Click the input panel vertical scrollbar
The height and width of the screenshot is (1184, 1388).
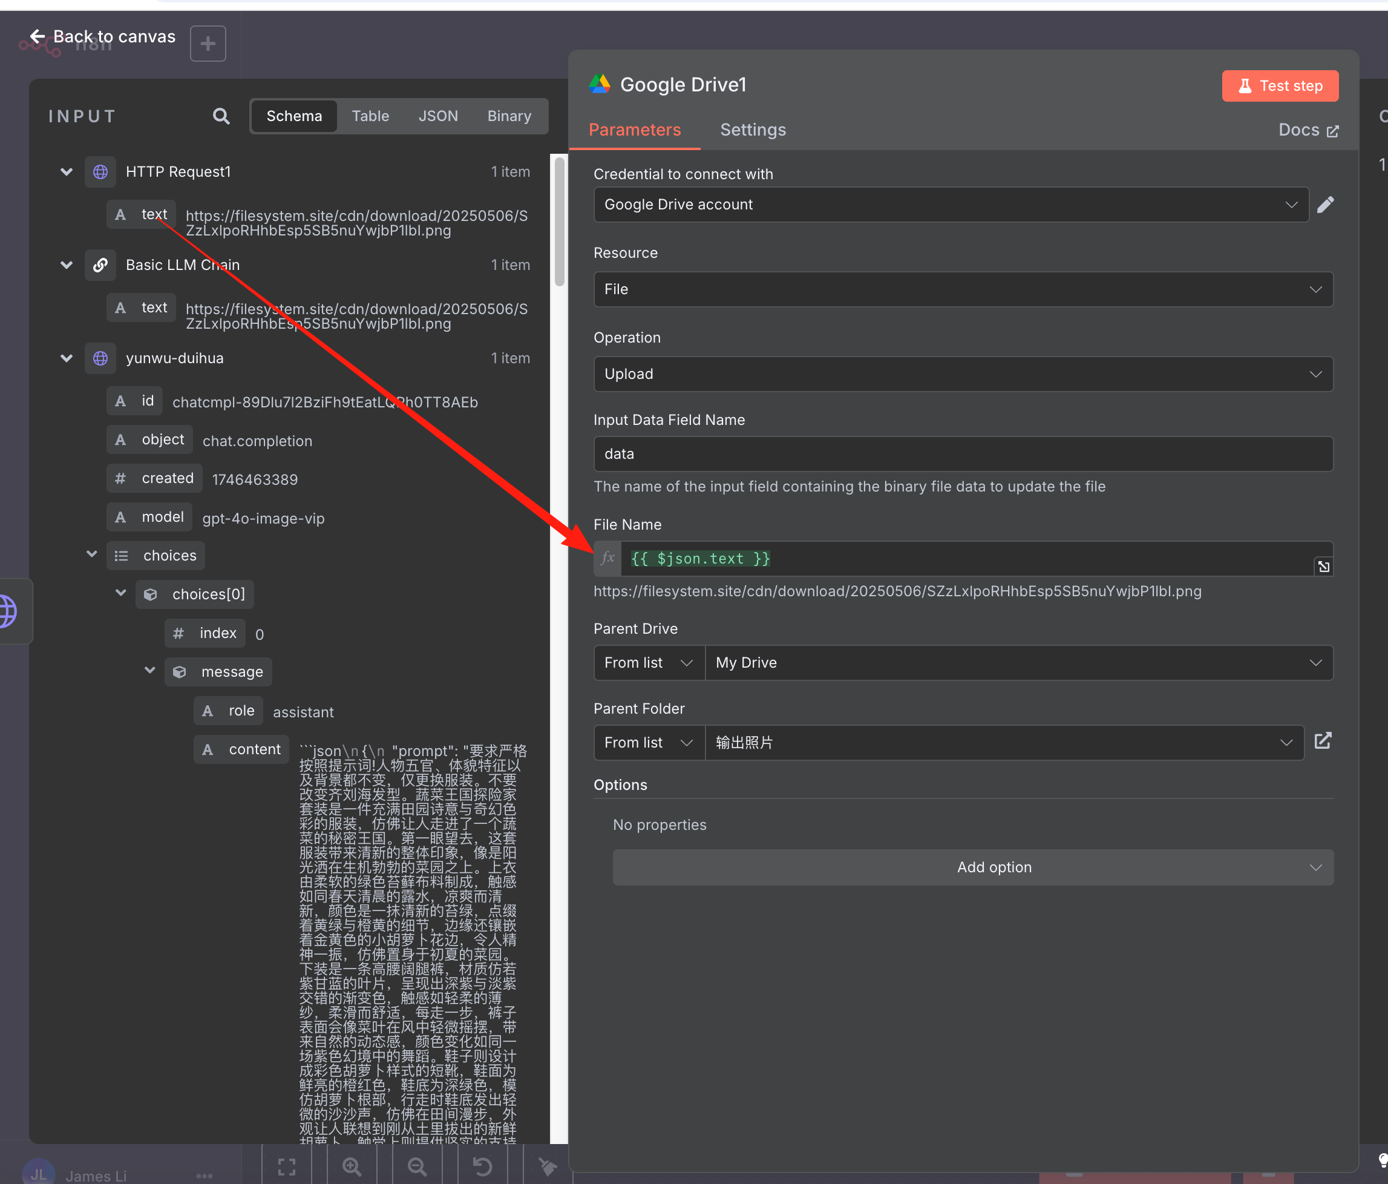click(559, 221)
